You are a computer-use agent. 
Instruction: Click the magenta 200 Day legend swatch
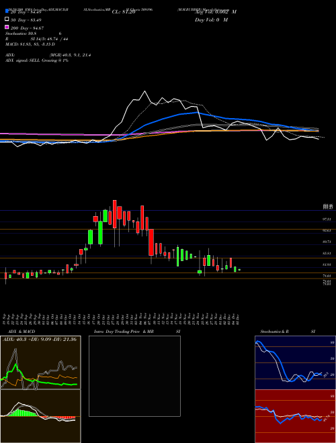[7, 27]
